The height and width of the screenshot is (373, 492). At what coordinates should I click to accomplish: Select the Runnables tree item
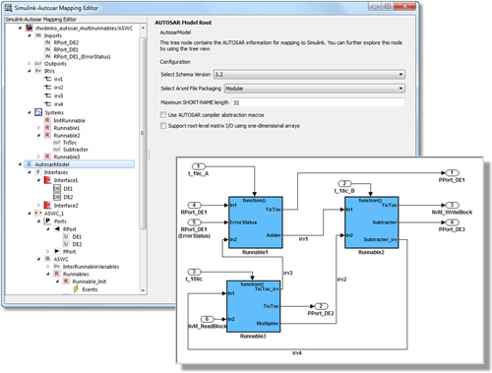tap(76, 274)
